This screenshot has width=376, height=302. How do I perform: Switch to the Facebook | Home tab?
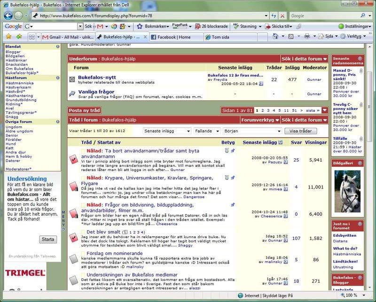(x=176, y=37)
